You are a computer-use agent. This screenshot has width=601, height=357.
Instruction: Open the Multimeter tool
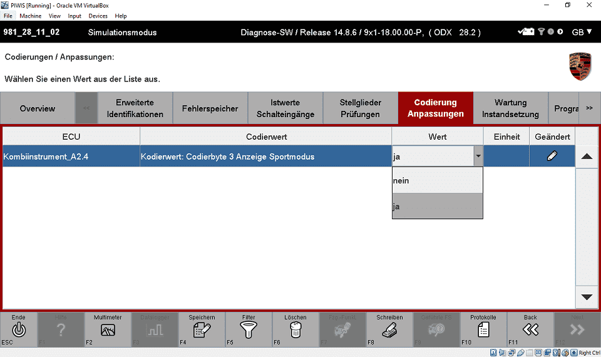[x=108, y=330]
